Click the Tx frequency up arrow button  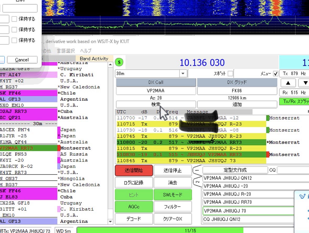point(288,83)
